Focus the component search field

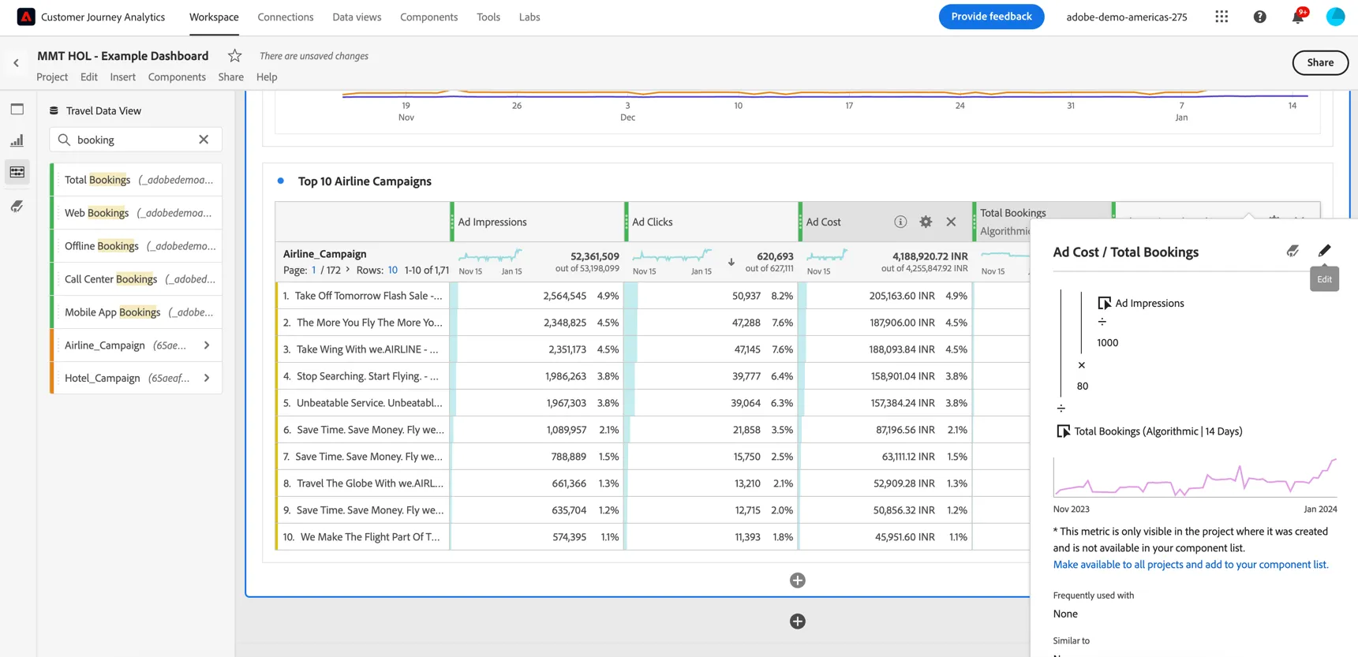point(136,140)
